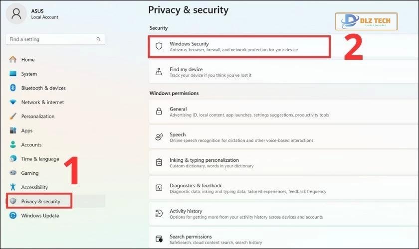
Task: Click the Activity history icon
Action: (159, 214)
